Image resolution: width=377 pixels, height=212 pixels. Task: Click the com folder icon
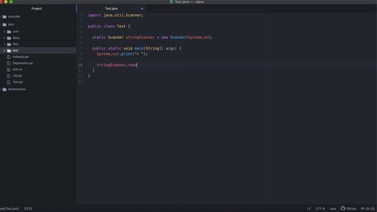(x=9, y=32)
